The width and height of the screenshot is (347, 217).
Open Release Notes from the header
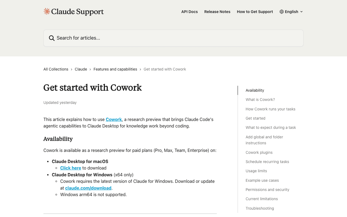click(217, 11)
